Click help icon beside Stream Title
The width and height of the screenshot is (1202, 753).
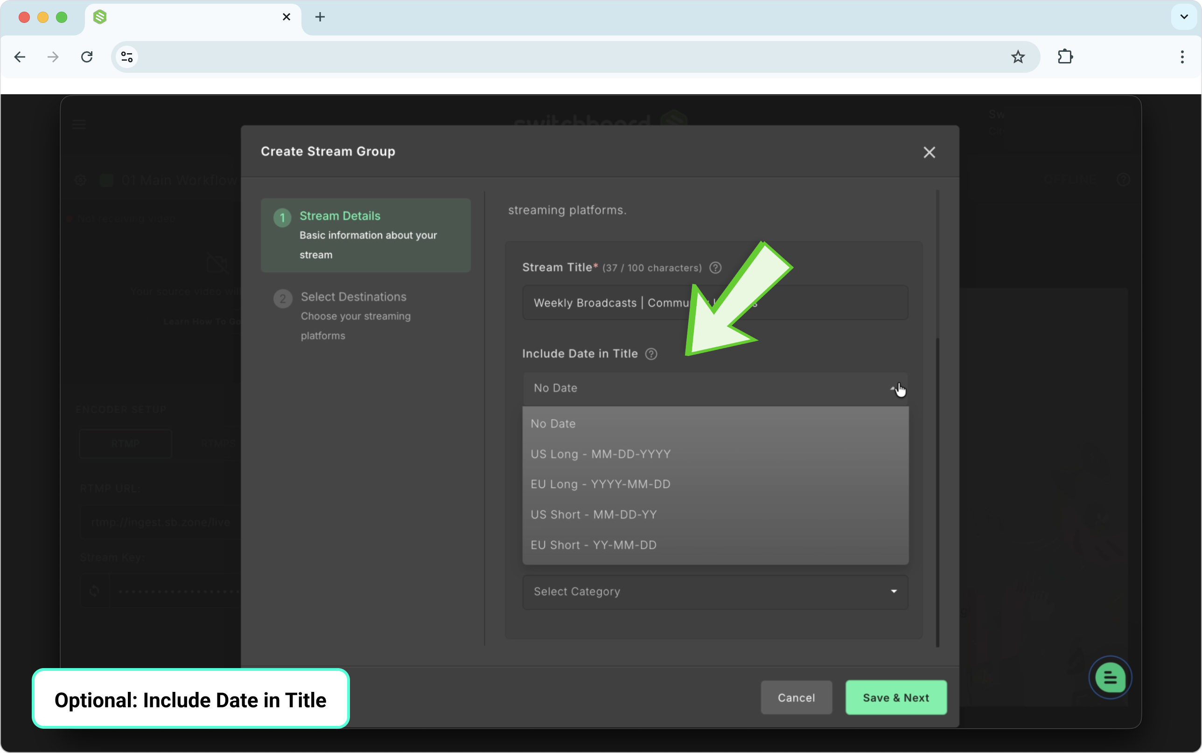click(715, 268)
